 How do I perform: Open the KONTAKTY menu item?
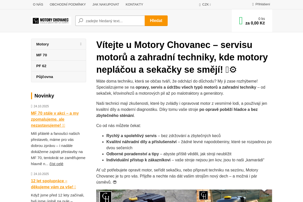tap(134, 4)
